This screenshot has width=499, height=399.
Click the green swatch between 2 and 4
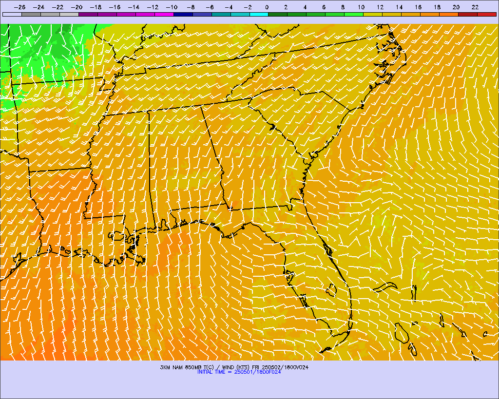(x=297, y=14)
